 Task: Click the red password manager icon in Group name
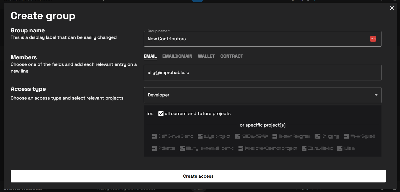coord(373,39)
